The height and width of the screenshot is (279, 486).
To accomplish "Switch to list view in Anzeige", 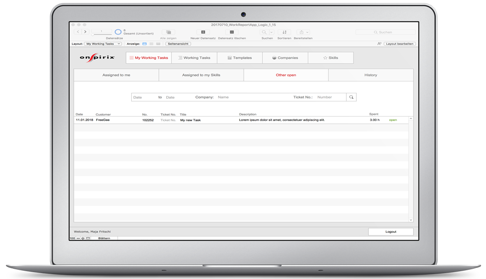I will click(x=151, y=44).
